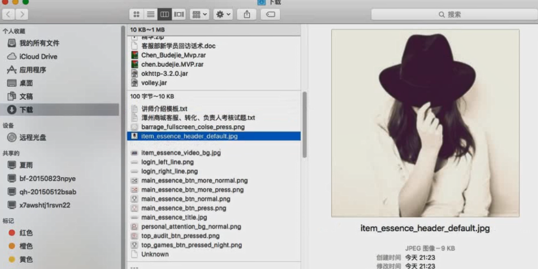Open the gear action menu
538x269 pixels.
click(x=223, y=14)
